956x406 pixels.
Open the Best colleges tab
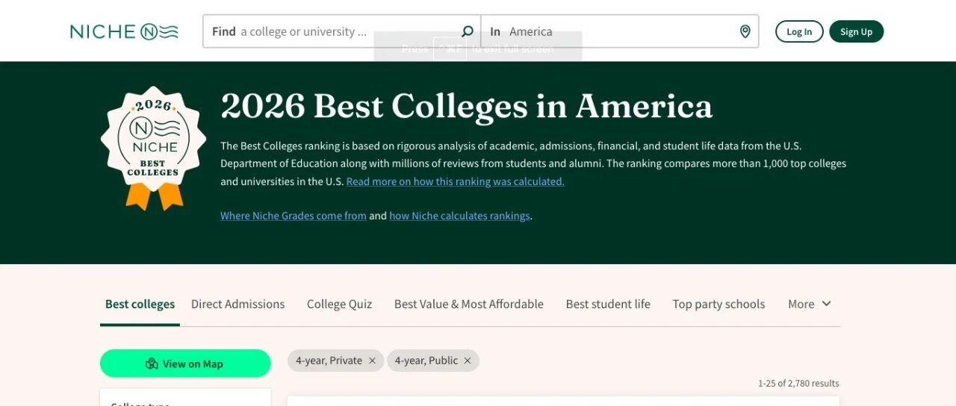point(140,304)
